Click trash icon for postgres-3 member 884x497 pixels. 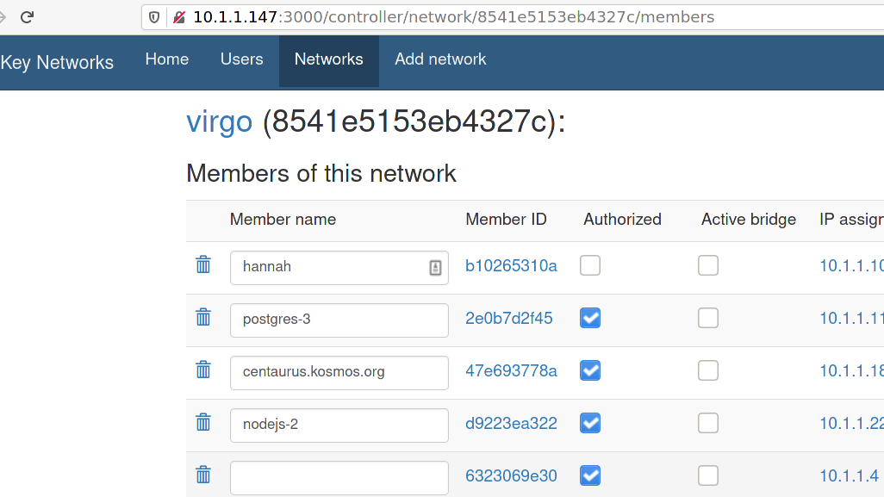pyautogui.click(x=203, y=317)
